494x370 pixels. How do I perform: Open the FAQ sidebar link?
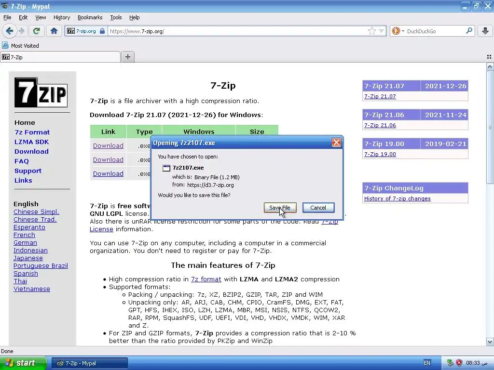pos(21,161)
